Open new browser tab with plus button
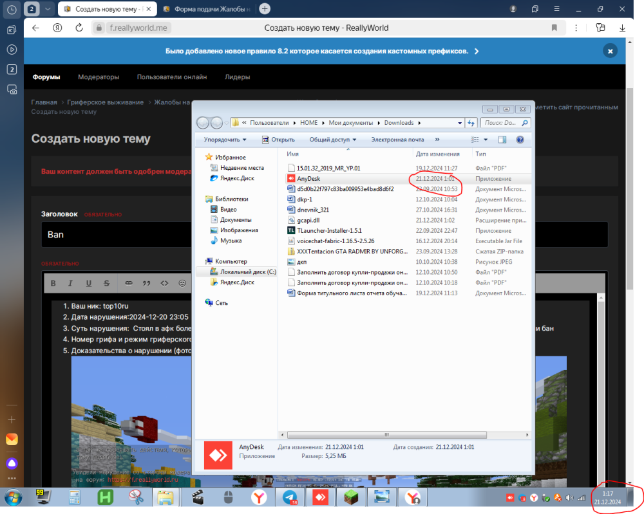The image size is (644, 514). point(265,8)
